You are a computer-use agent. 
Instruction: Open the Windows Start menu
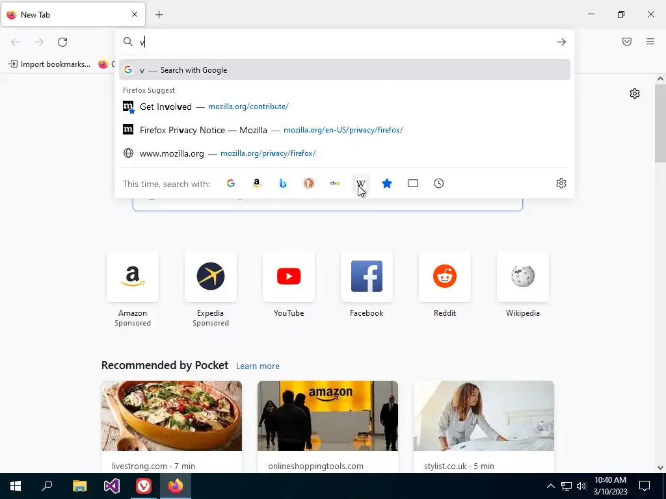pyautogui.click(x=16, y=486)
